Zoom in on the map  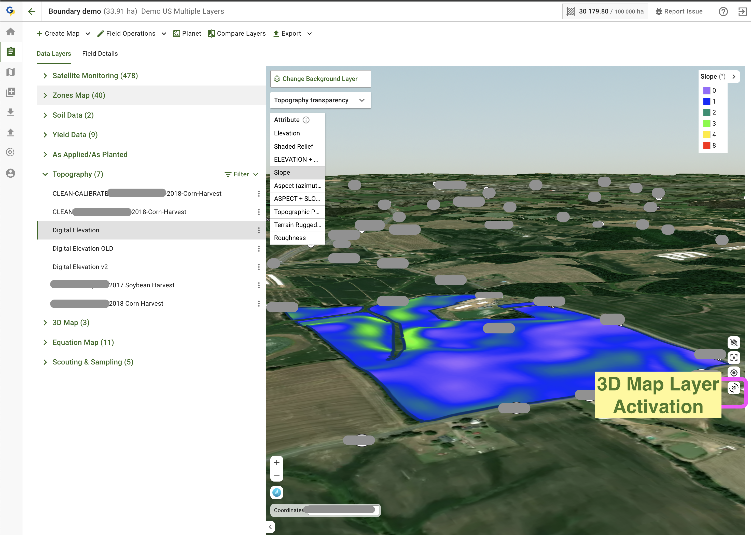(276, 462)
